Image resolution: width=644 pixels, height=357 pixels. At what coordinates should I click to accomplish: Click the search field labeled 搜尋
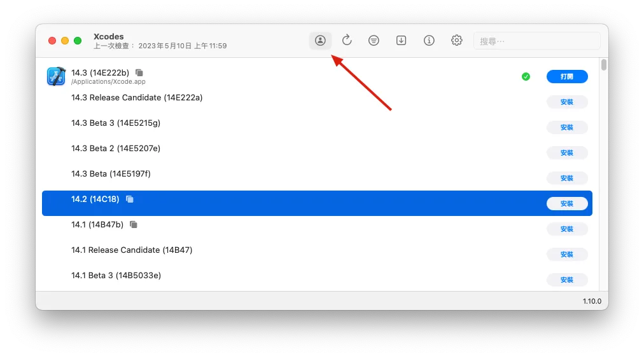tap(538, 41)
